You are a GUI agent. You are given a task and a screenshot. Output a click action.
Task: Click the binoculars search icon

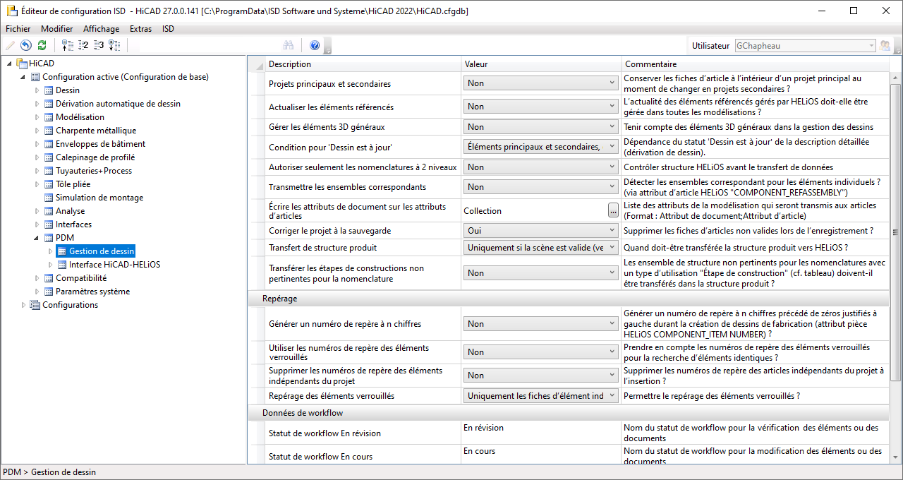tap(289, 46)
